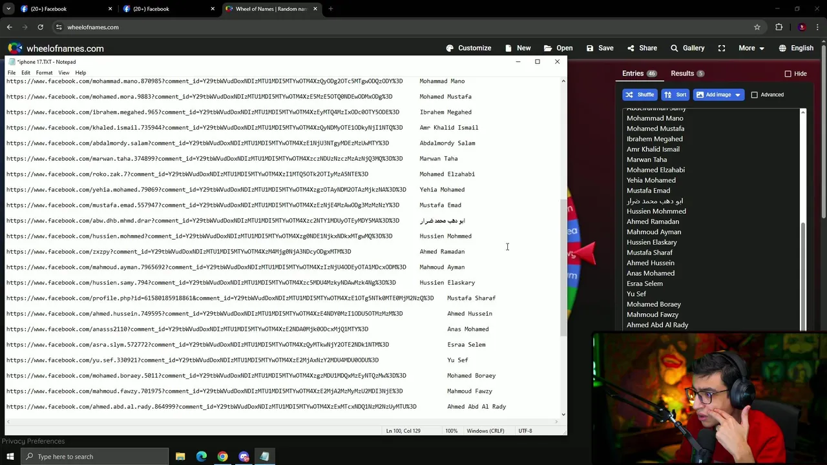
Task: Share the wheel
Action: pos(642,48)
